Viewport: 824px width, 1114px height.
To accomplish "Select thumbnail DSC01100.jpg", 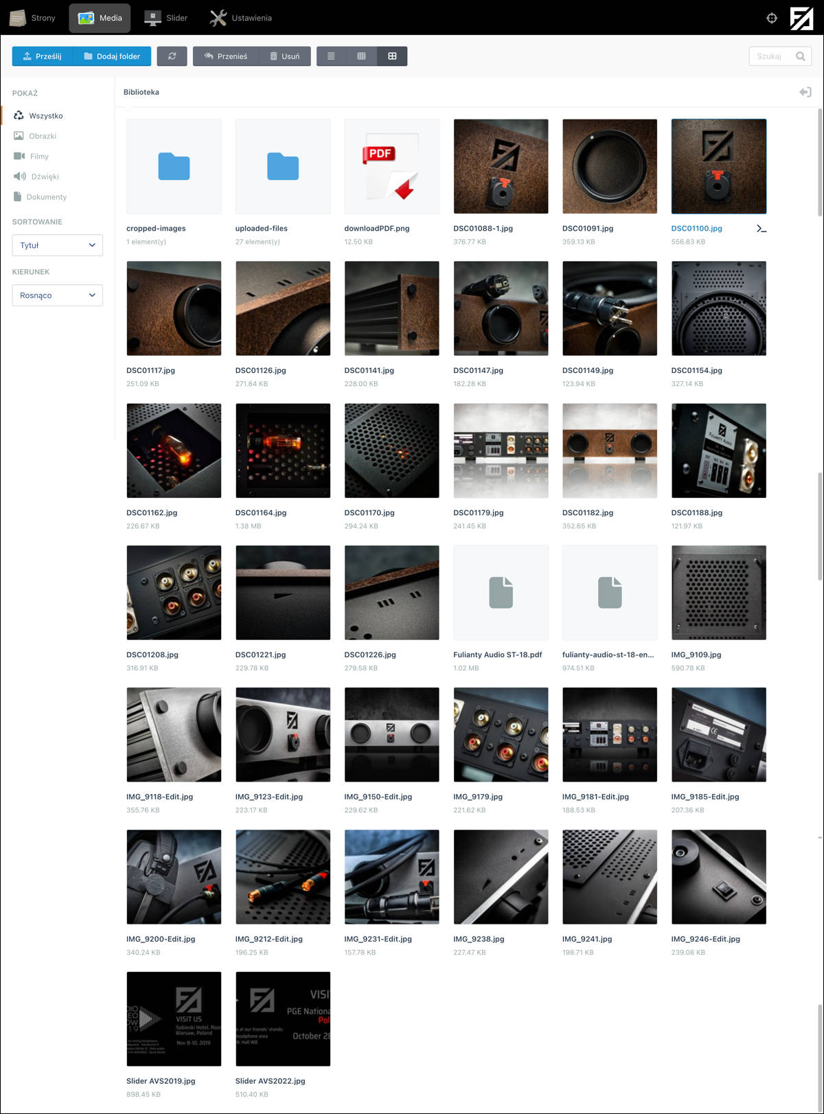I will tap(719, 166).
